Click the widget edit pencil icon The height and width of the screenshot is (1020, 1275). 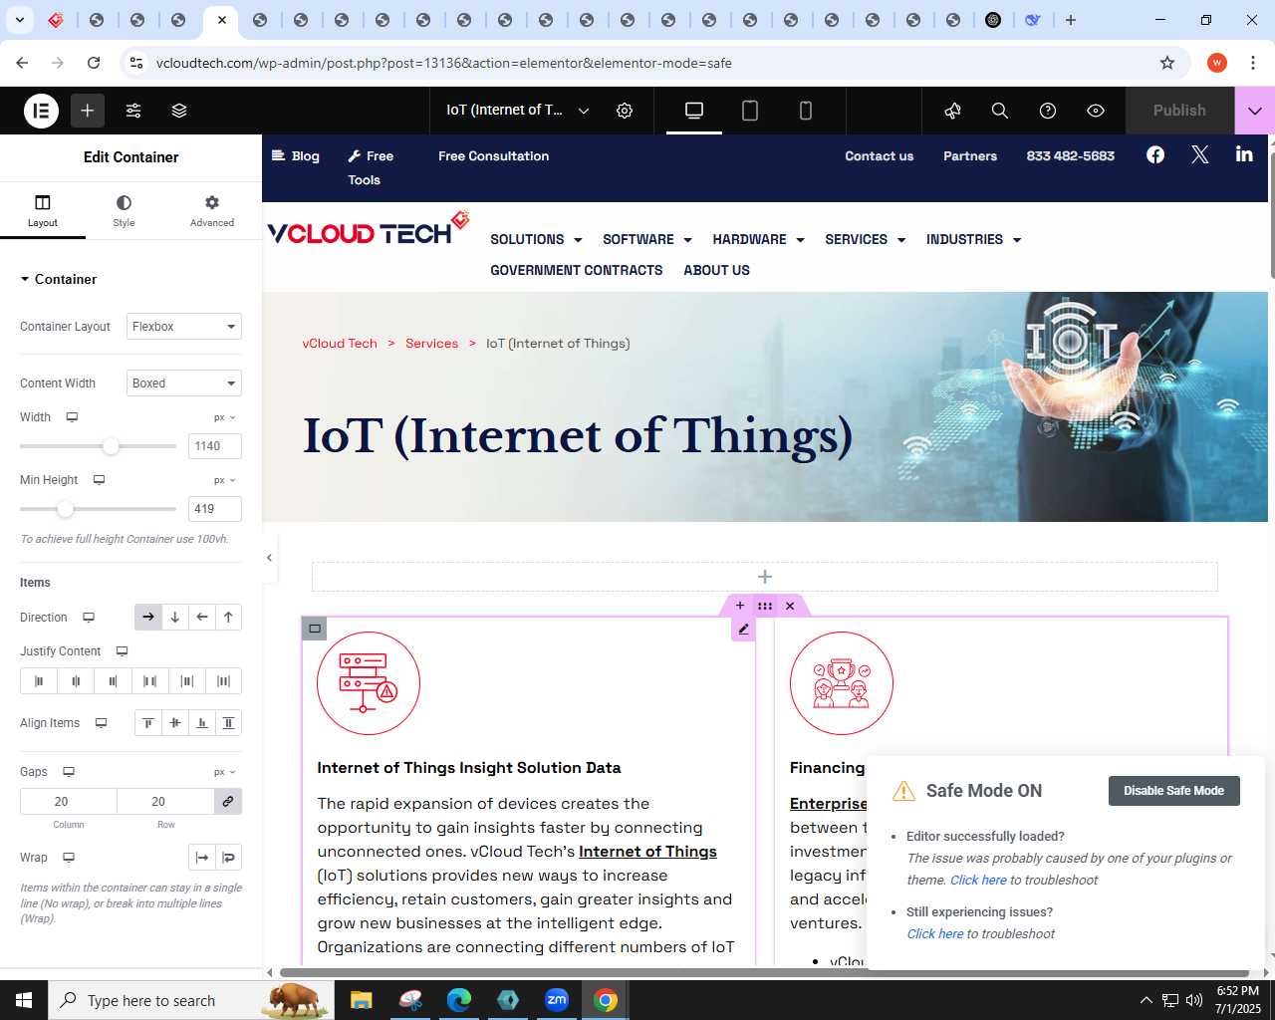click(743, 630)
